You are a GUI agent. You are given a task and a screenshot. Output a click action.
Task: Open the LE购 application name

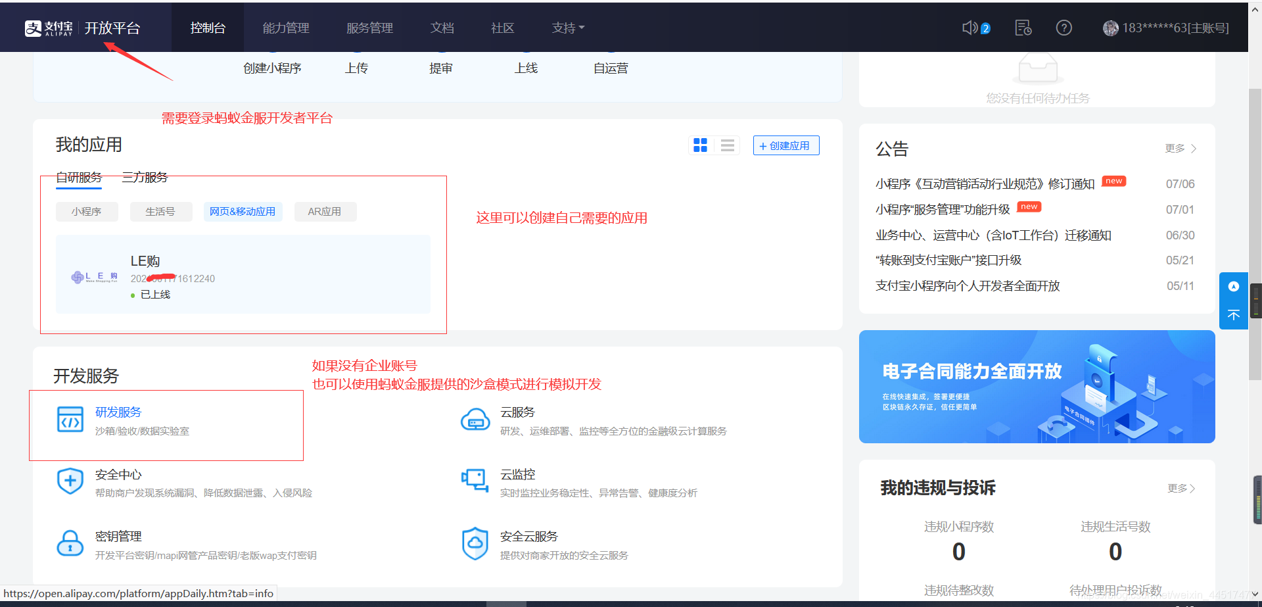click(145, 261)
